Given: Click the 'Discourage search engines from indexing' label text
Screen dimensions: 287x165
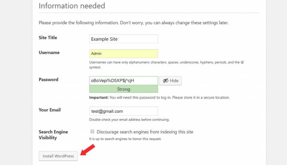Looking at the screenshot, I should (145, 132).
